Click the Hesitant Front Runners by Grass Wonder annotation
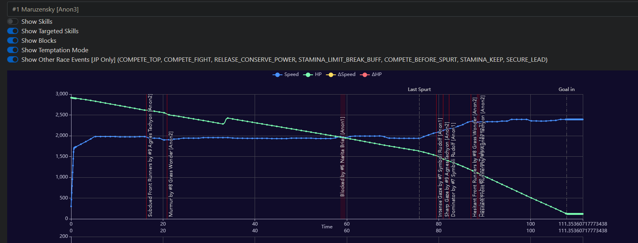638x243 pixels. point(475,157)
